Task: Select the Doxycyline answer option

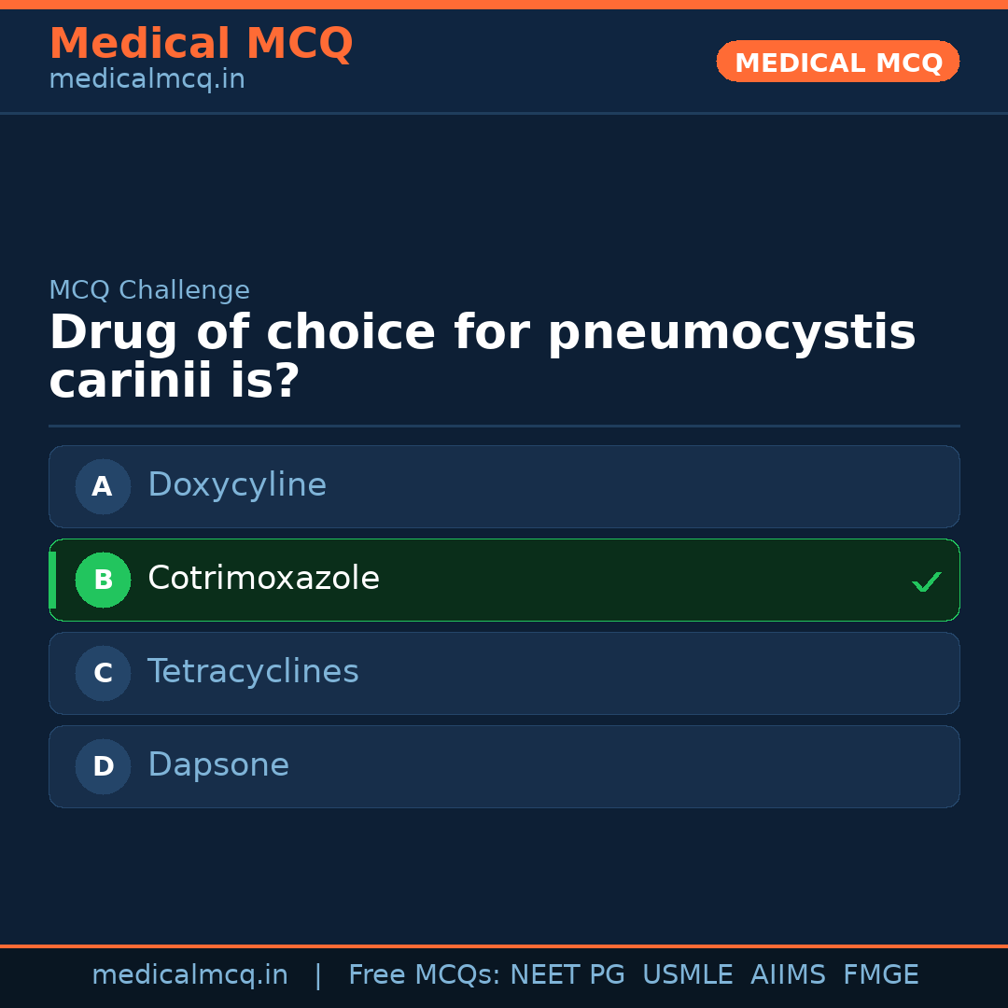Action: click(x=504, y=486)
